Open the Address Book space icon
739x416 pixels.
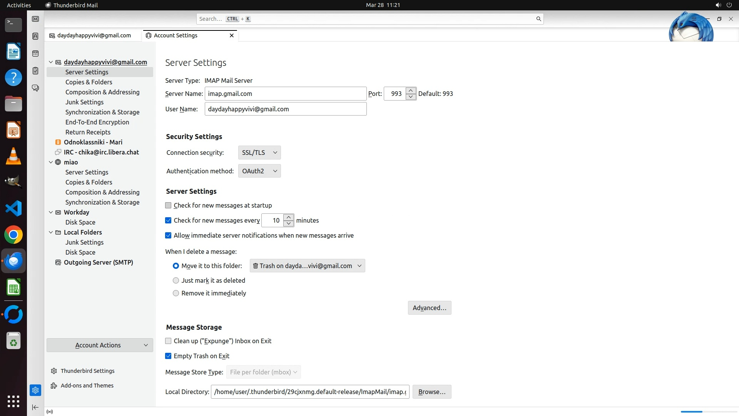point(35,36)
